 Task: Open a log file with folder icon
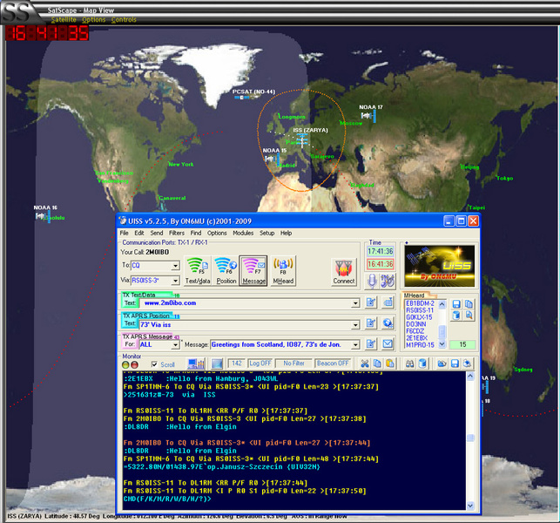pyautogui.click(x=442, y=363)
